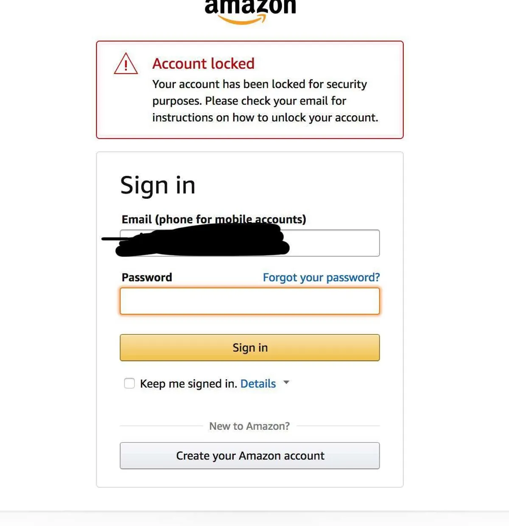Click the 'Email (phone for mobile accounts)' label
Screen dimensions: 509x526
coord(214,219)
